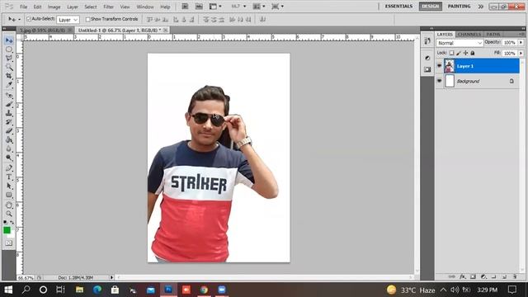
Task: Hide the Background layer eye icon
Action: pyautogui.click(x=439, y=81)
